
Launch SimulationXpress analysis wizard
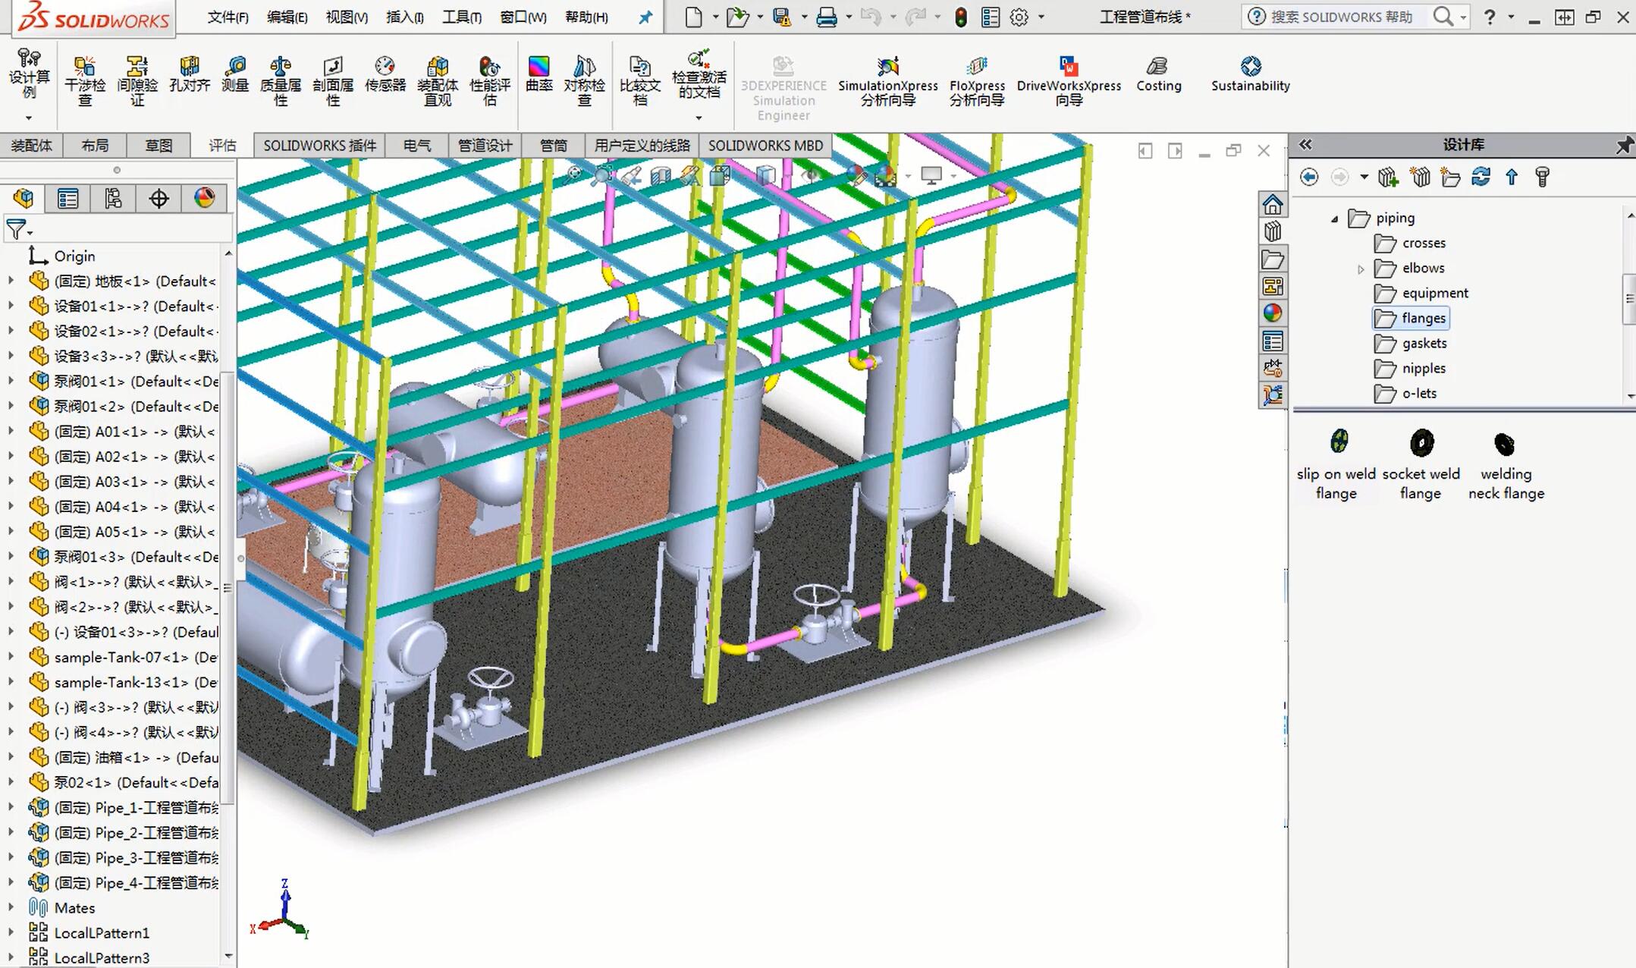(888, 80)
